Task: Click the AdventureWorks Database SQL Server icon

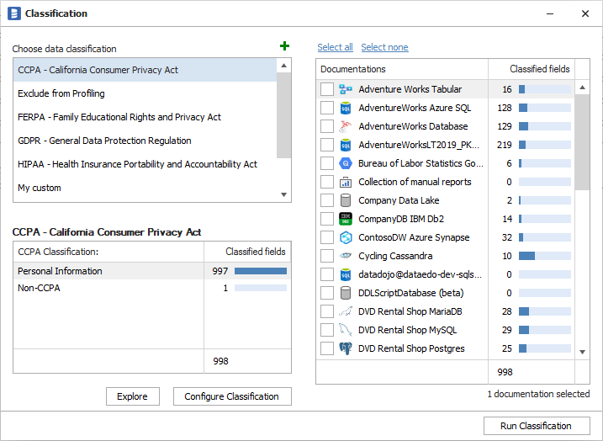Action: click(345, 126)
